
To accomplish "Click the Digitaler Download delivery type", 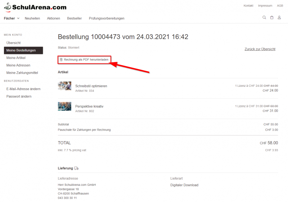I will [x=184, y=185].
